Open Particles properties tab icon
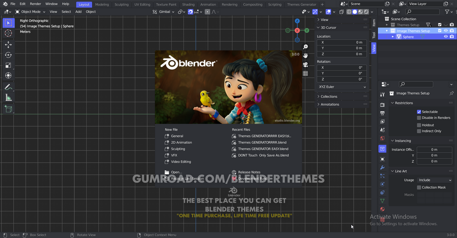This screenshot has width=457, height=238. [x=382, y=176]
